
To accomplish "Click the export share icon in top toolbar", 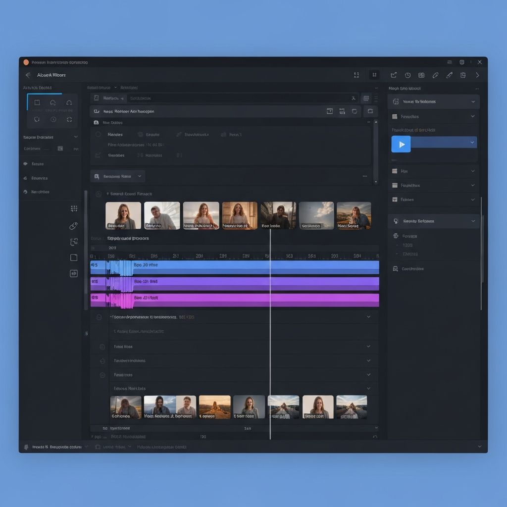I will (x=394, y=75).
